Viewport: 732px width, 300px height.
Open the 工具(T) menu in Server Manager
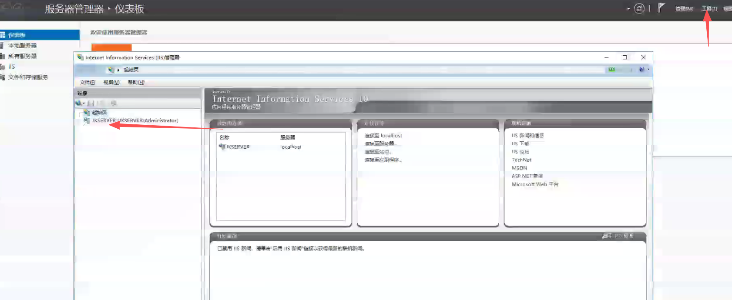coord(709,9)
